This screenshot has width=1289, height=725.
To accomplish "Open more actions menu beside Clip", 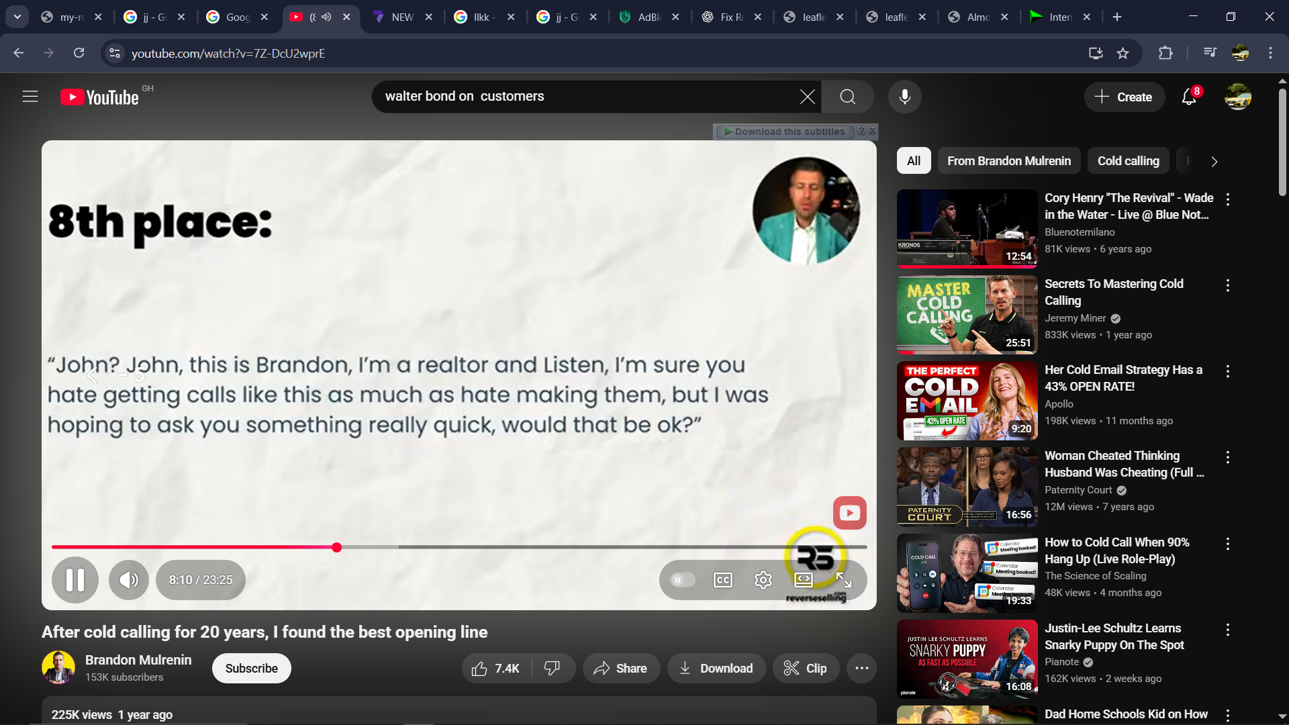I will 862,669.
